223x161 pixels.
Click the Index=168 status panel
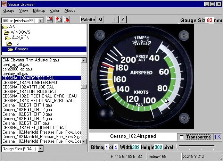click(x=164, y=156)
